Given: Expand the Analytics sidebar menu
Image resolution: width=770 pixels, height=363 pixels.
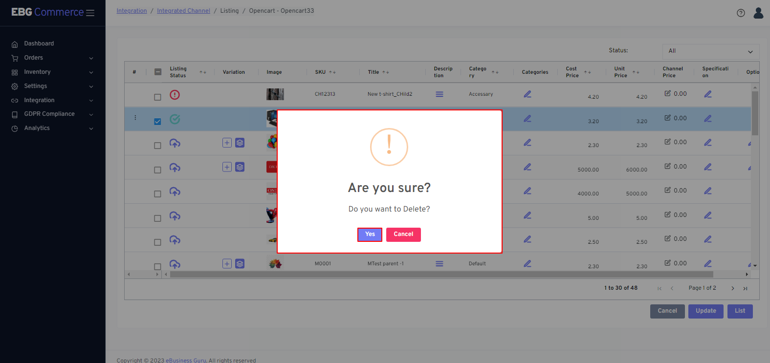Looking at the screenshot, I should coord(52,128).
